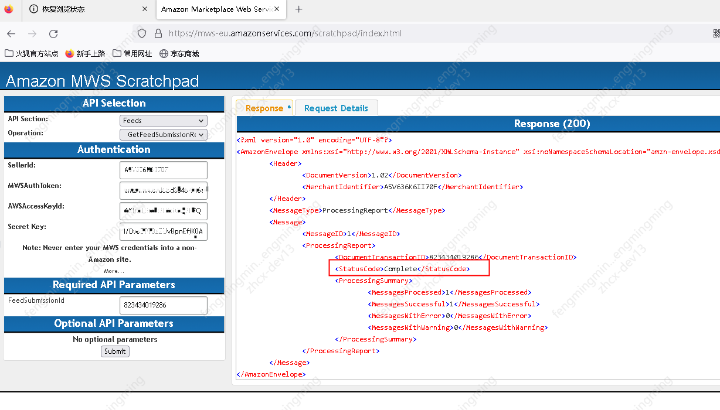Click the MessageID line in the response
The image size is (720, 410).
point(351,234)
